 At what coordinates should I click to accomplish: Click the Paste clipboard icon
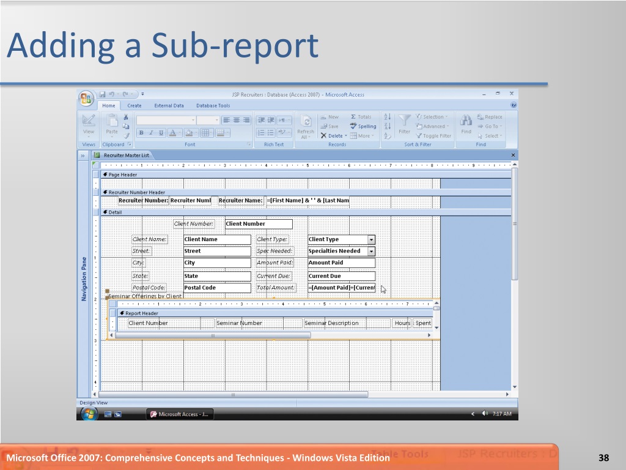[112, 120]
